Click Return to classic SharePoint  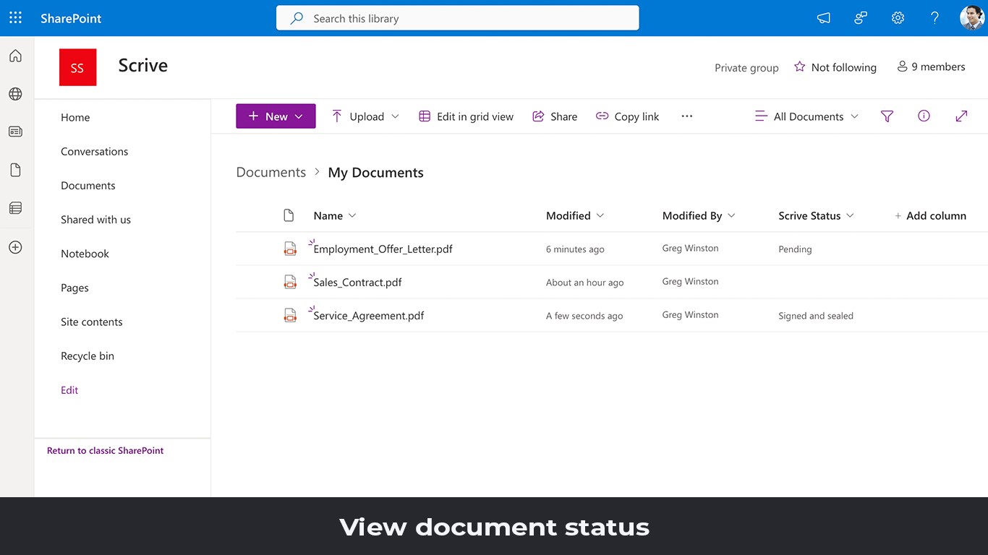coord(105,450)
